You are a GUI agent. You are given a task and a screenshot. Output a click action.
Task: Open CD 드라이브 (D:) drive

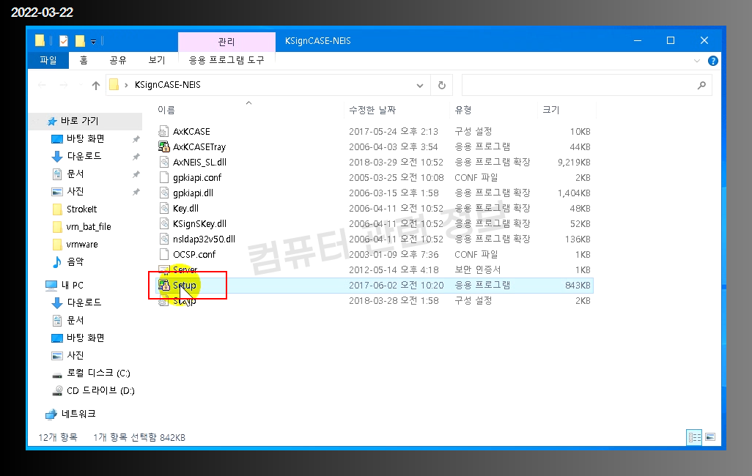tap(100, 390)
